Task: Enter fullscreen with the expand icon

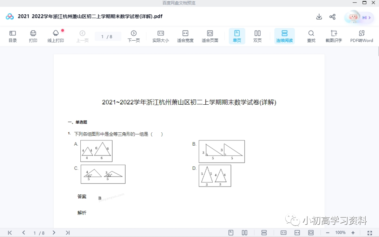Action: click(370, 233)
